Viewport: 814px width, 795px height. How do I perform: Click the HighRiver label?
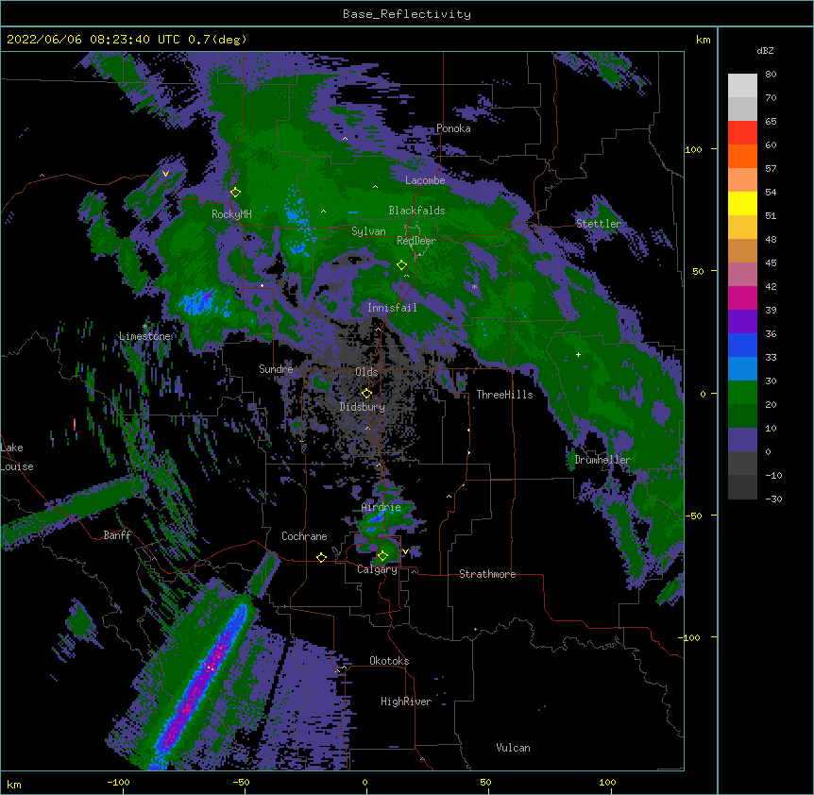pyautogui.click(x=406, y=702)
